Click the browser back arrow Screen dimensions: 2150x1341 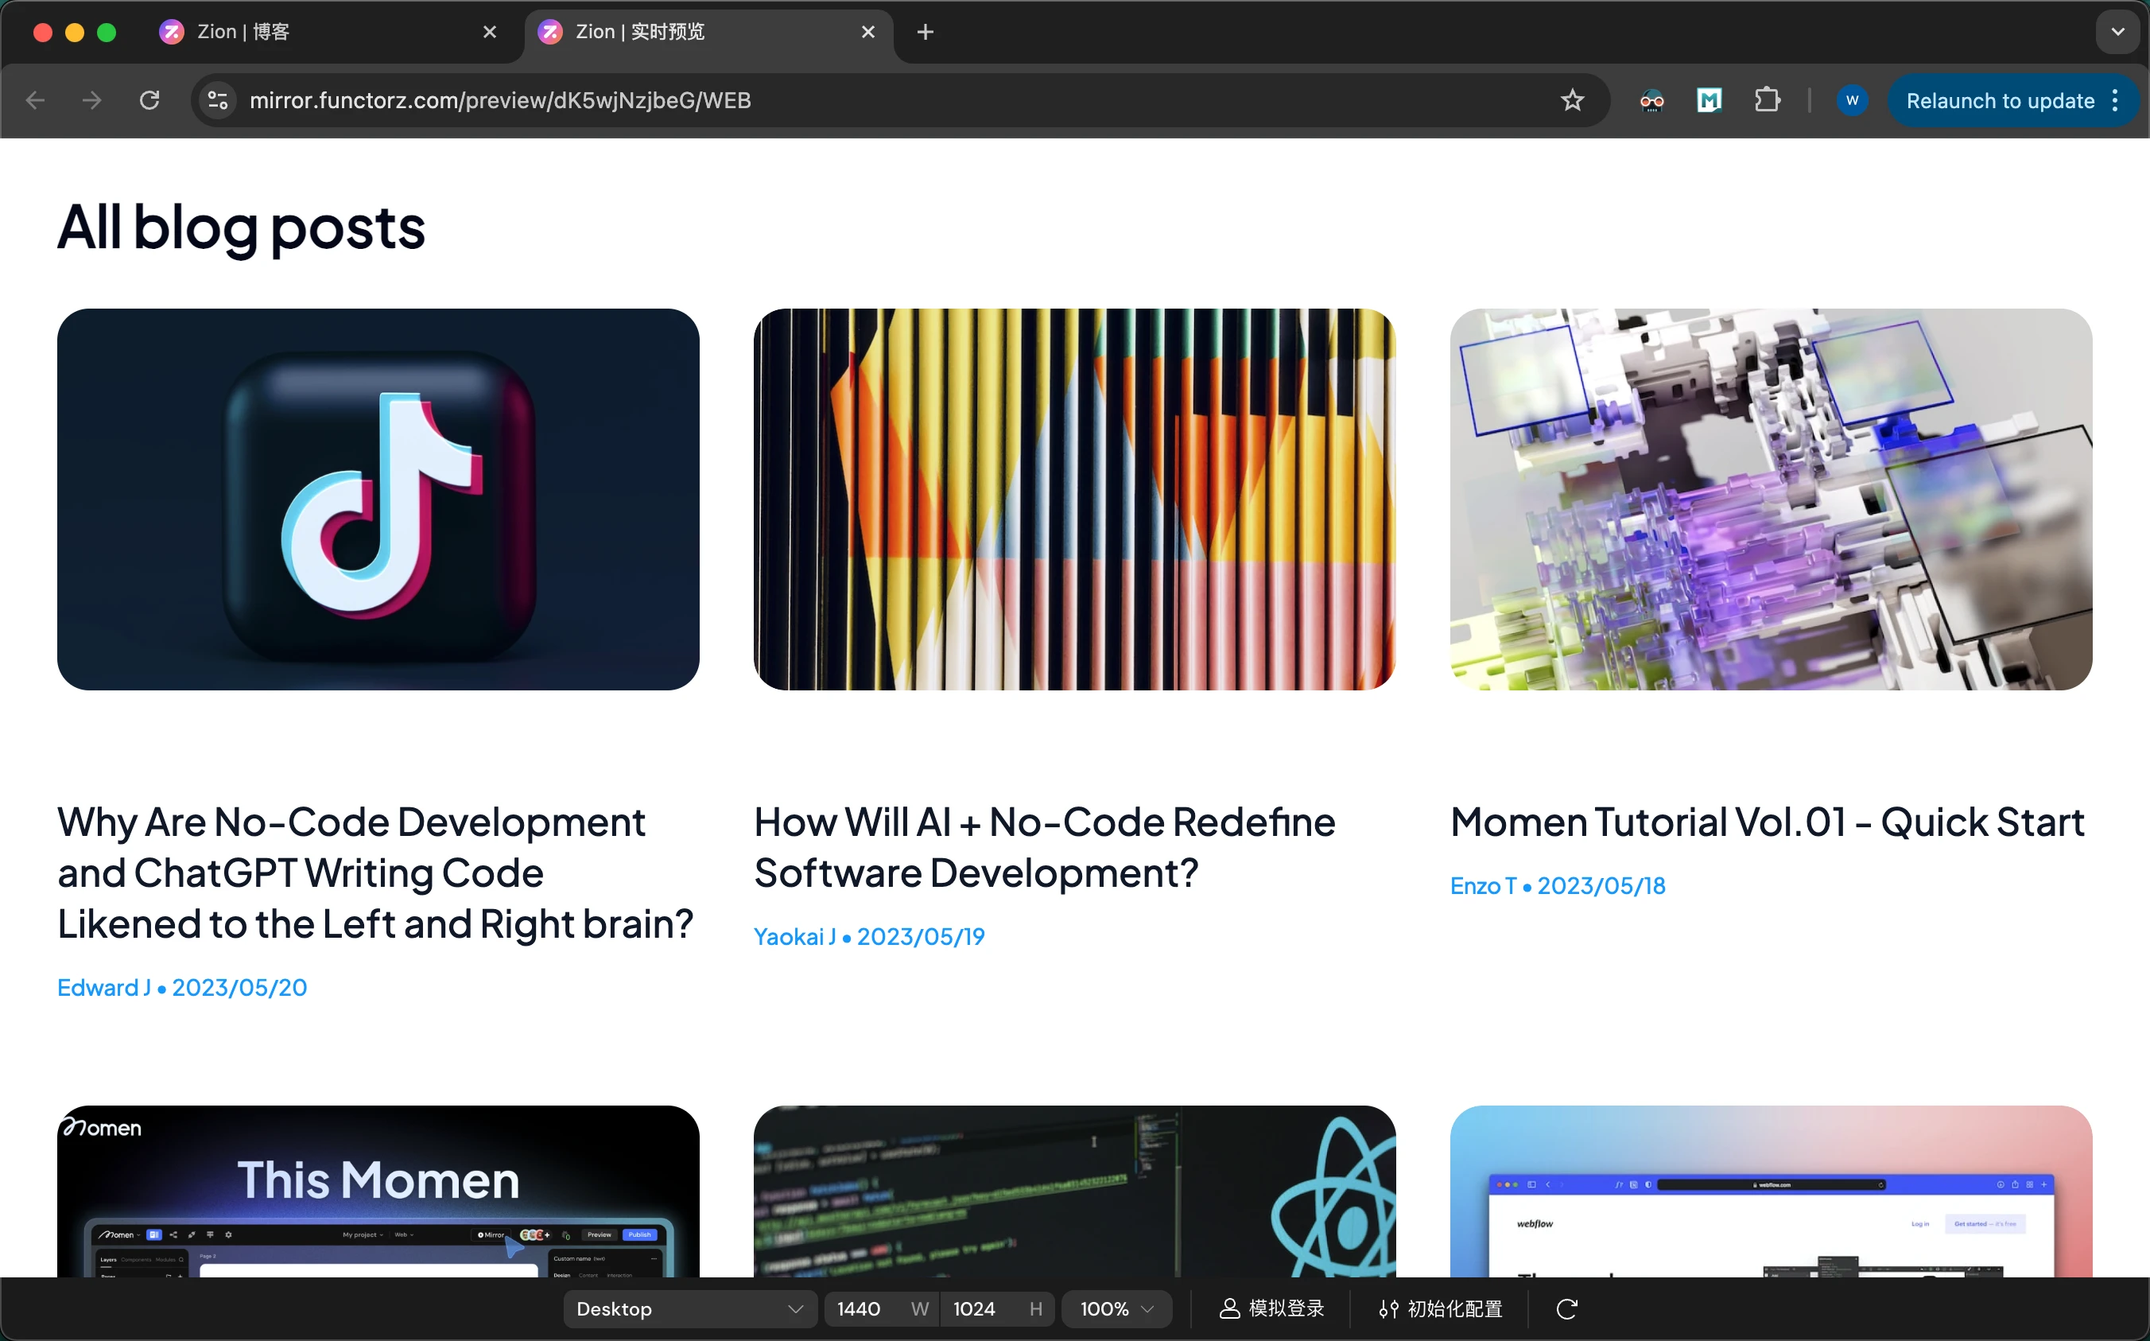[x=36, y=100]
